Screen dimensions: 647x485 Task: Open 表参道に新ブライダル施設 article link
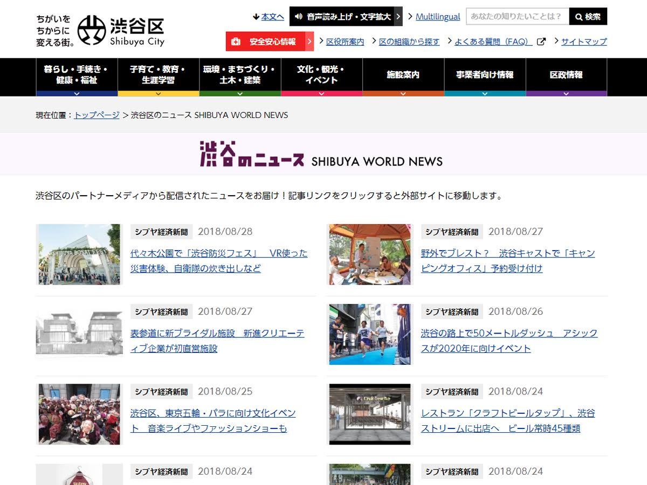click(x=217, y=341)
